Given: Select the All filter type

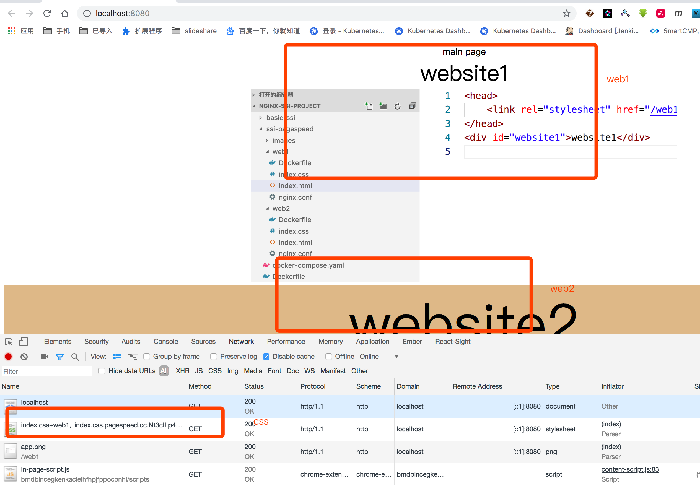Looking at the screenshot, I should [164, 371].
